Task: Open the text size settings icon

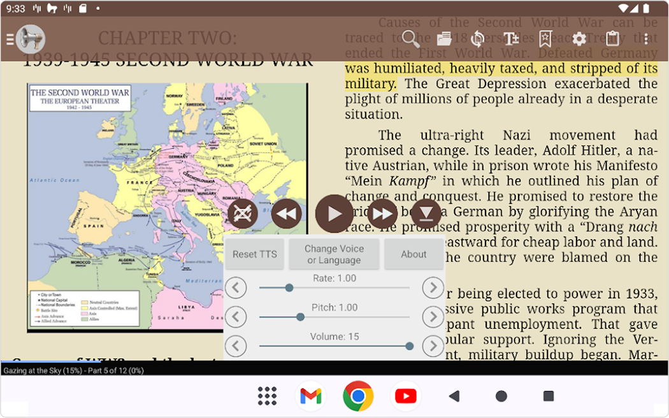Action: coord(511,39)
